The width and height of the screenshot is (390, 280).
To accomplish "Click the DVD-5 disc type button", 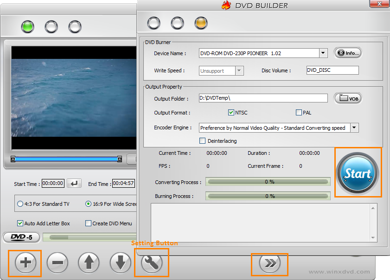I will click(22, 237).
